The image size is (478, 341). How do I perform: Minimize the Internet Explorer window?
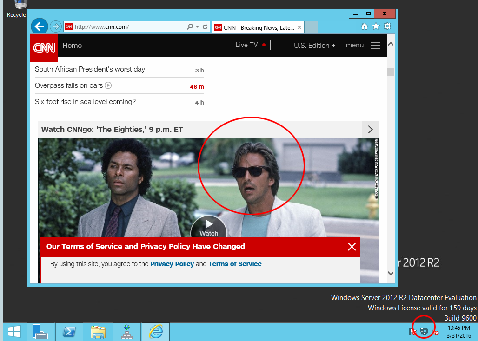355,13
